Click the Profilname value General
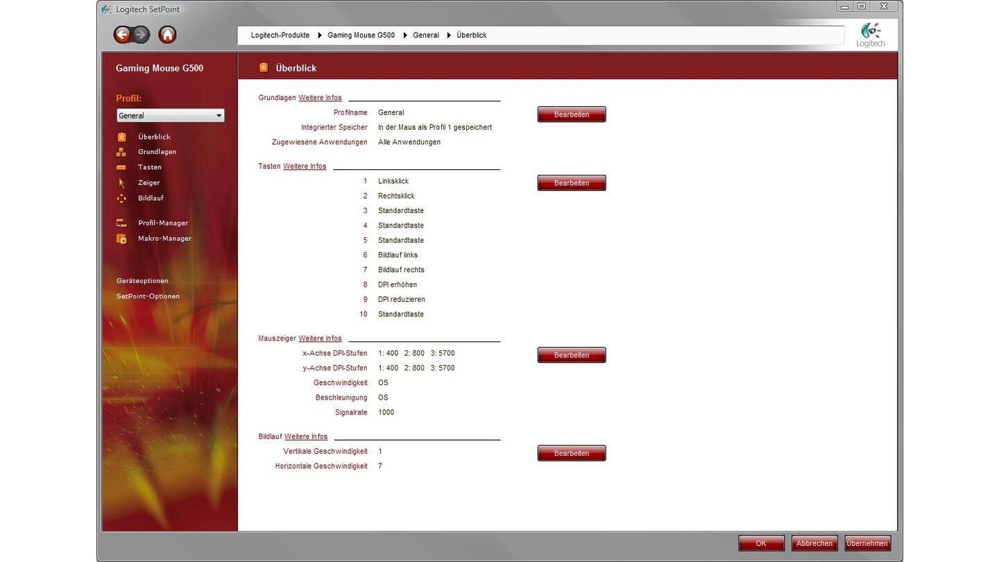999x562 pixels. pos(391,112)
